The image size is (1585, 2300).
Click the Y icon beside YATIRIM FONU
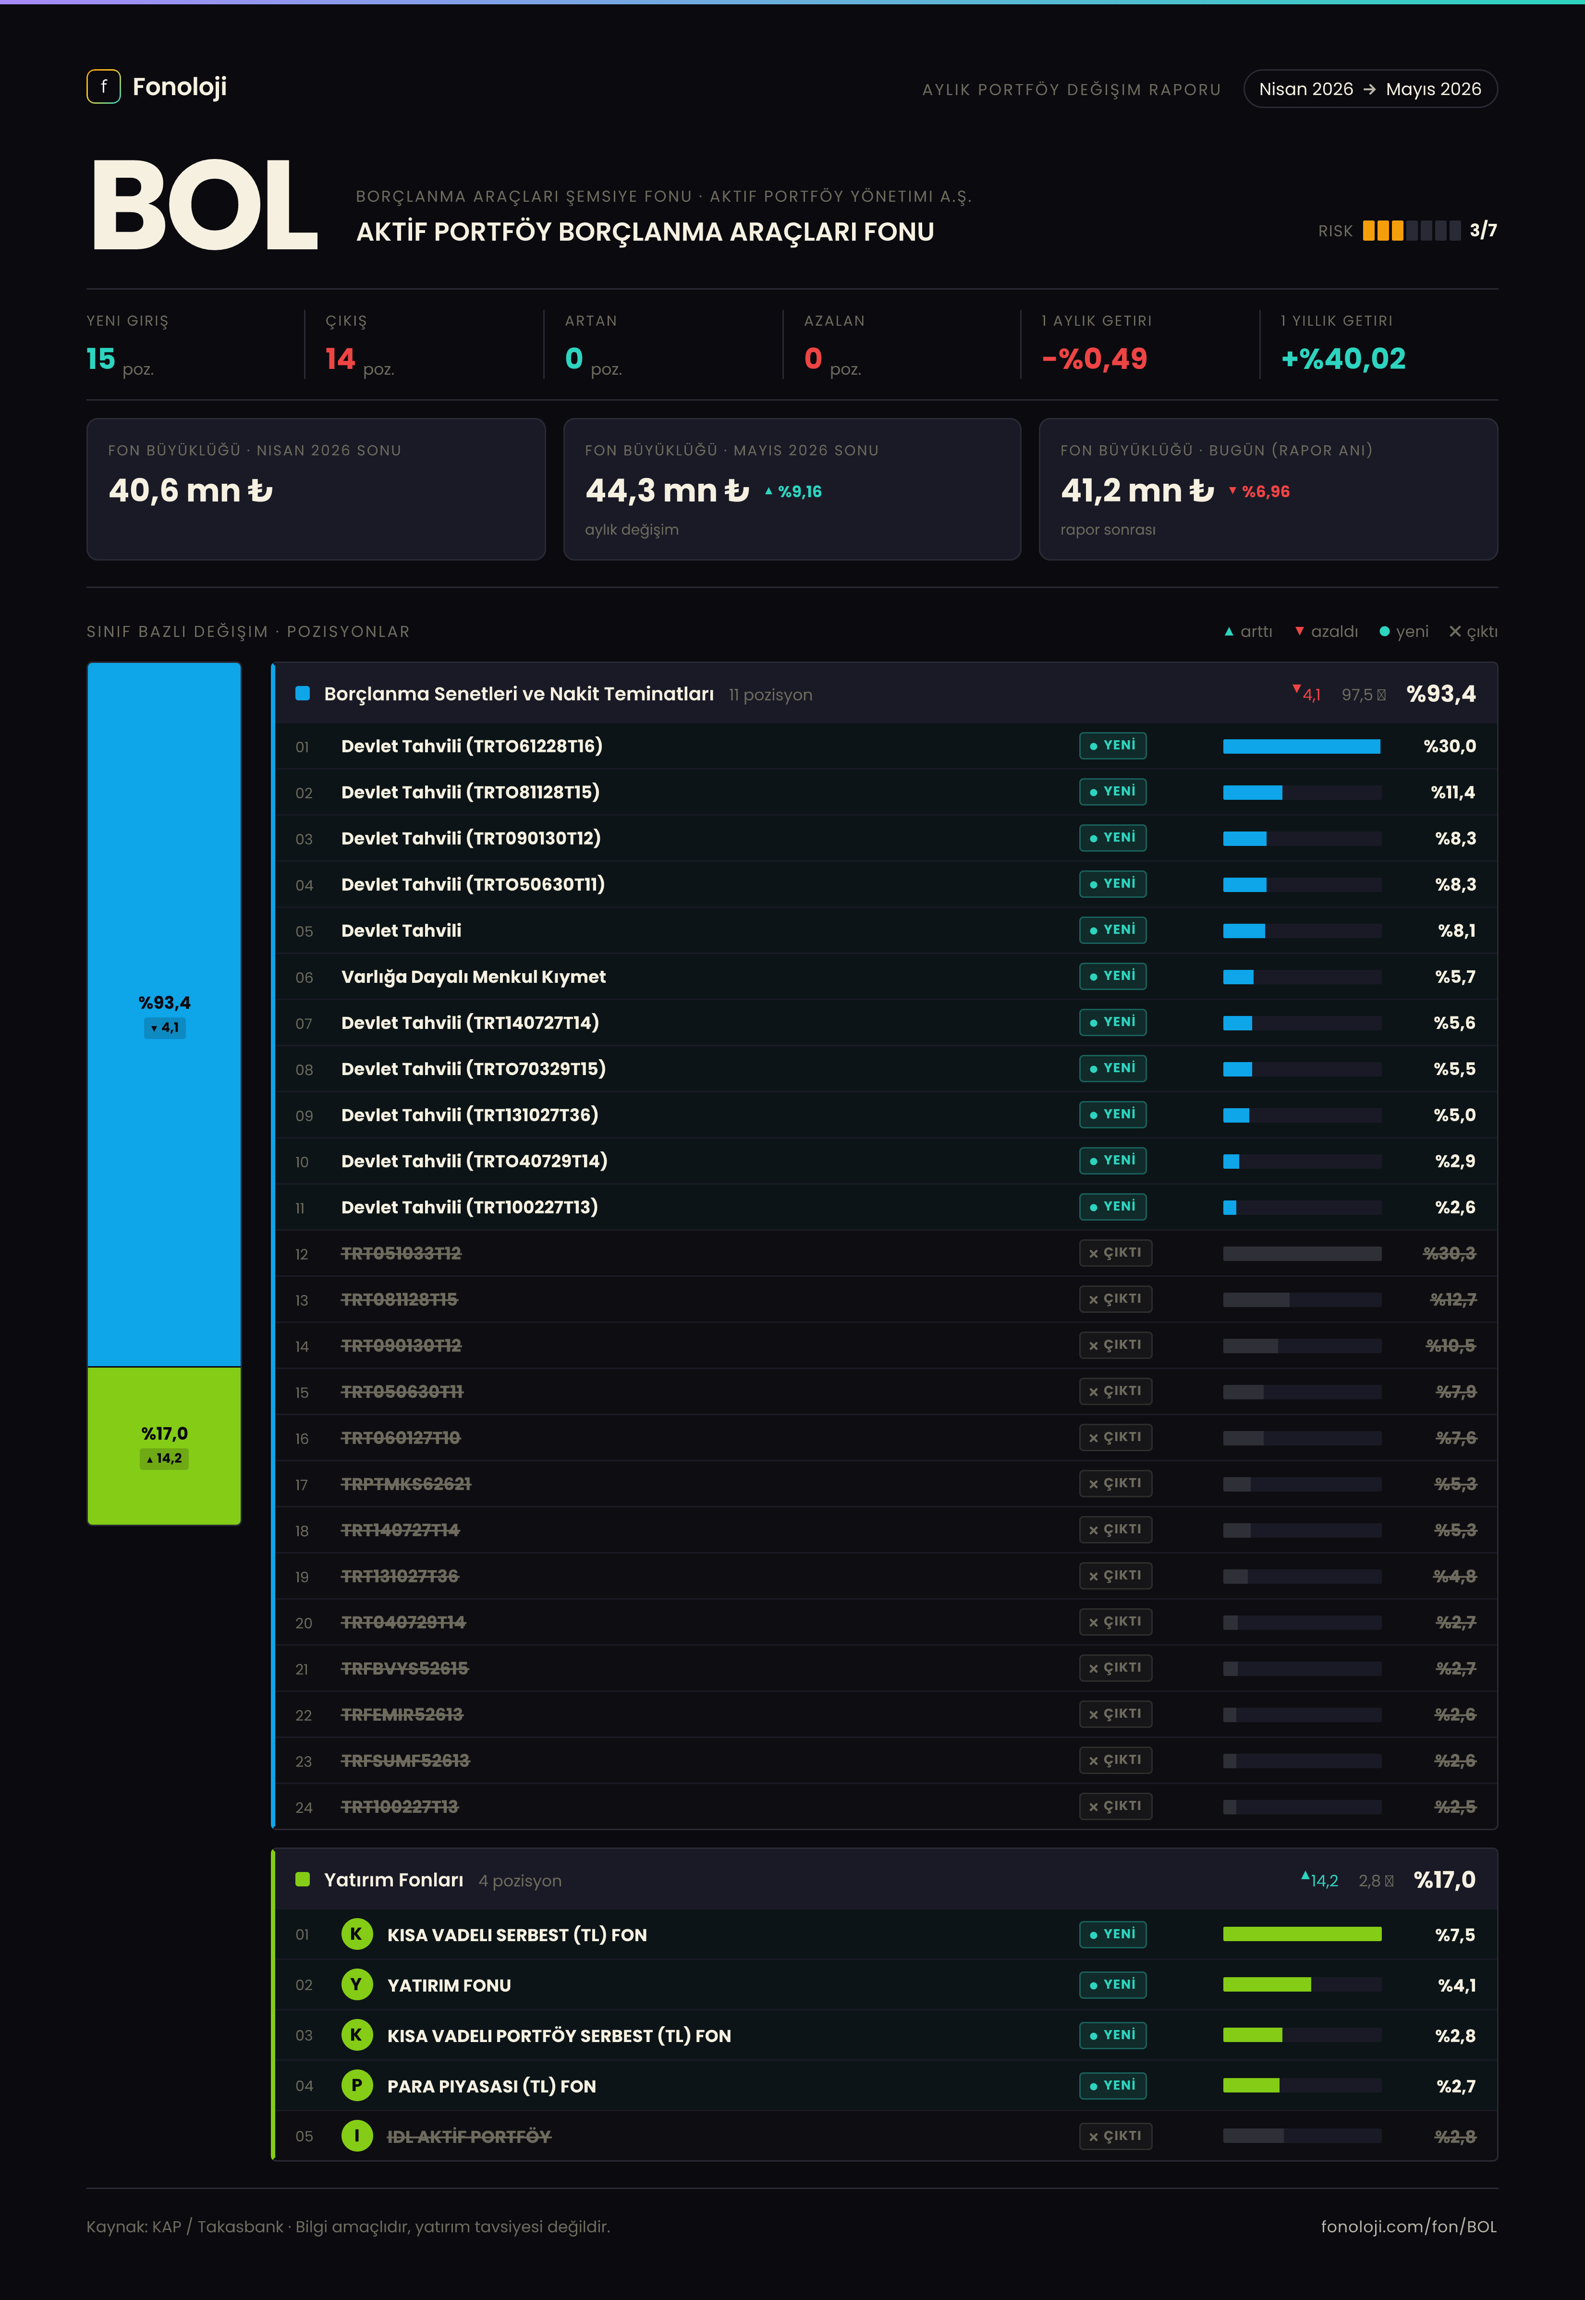coord(356,1984)
